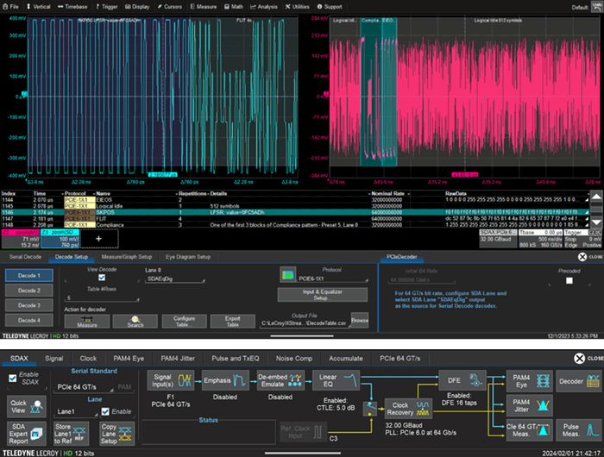604x457 pixels.
Task: Open the PAM4 Eye analysis block
Action: tap(528, 382)
